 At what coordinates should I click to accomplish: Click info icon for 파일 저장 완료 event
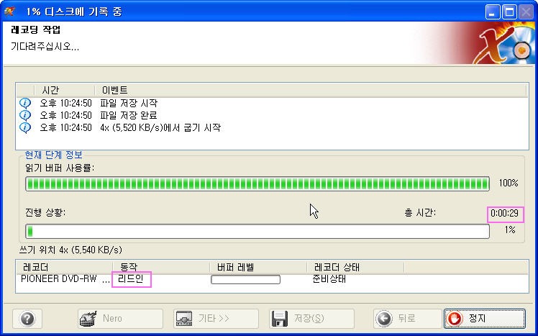pos(25,115)
